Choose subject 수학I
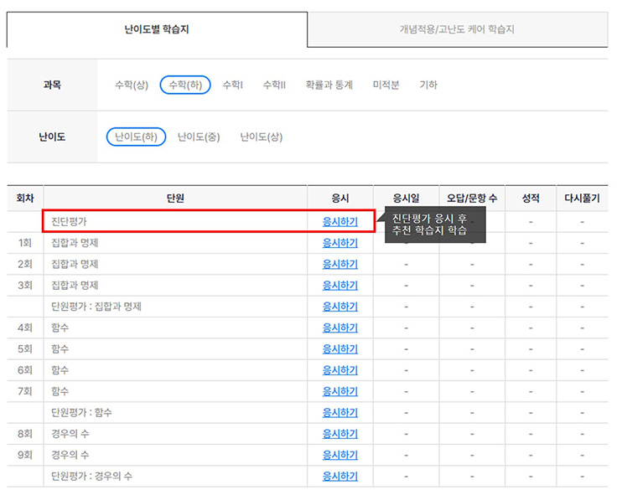 point(232,85)
